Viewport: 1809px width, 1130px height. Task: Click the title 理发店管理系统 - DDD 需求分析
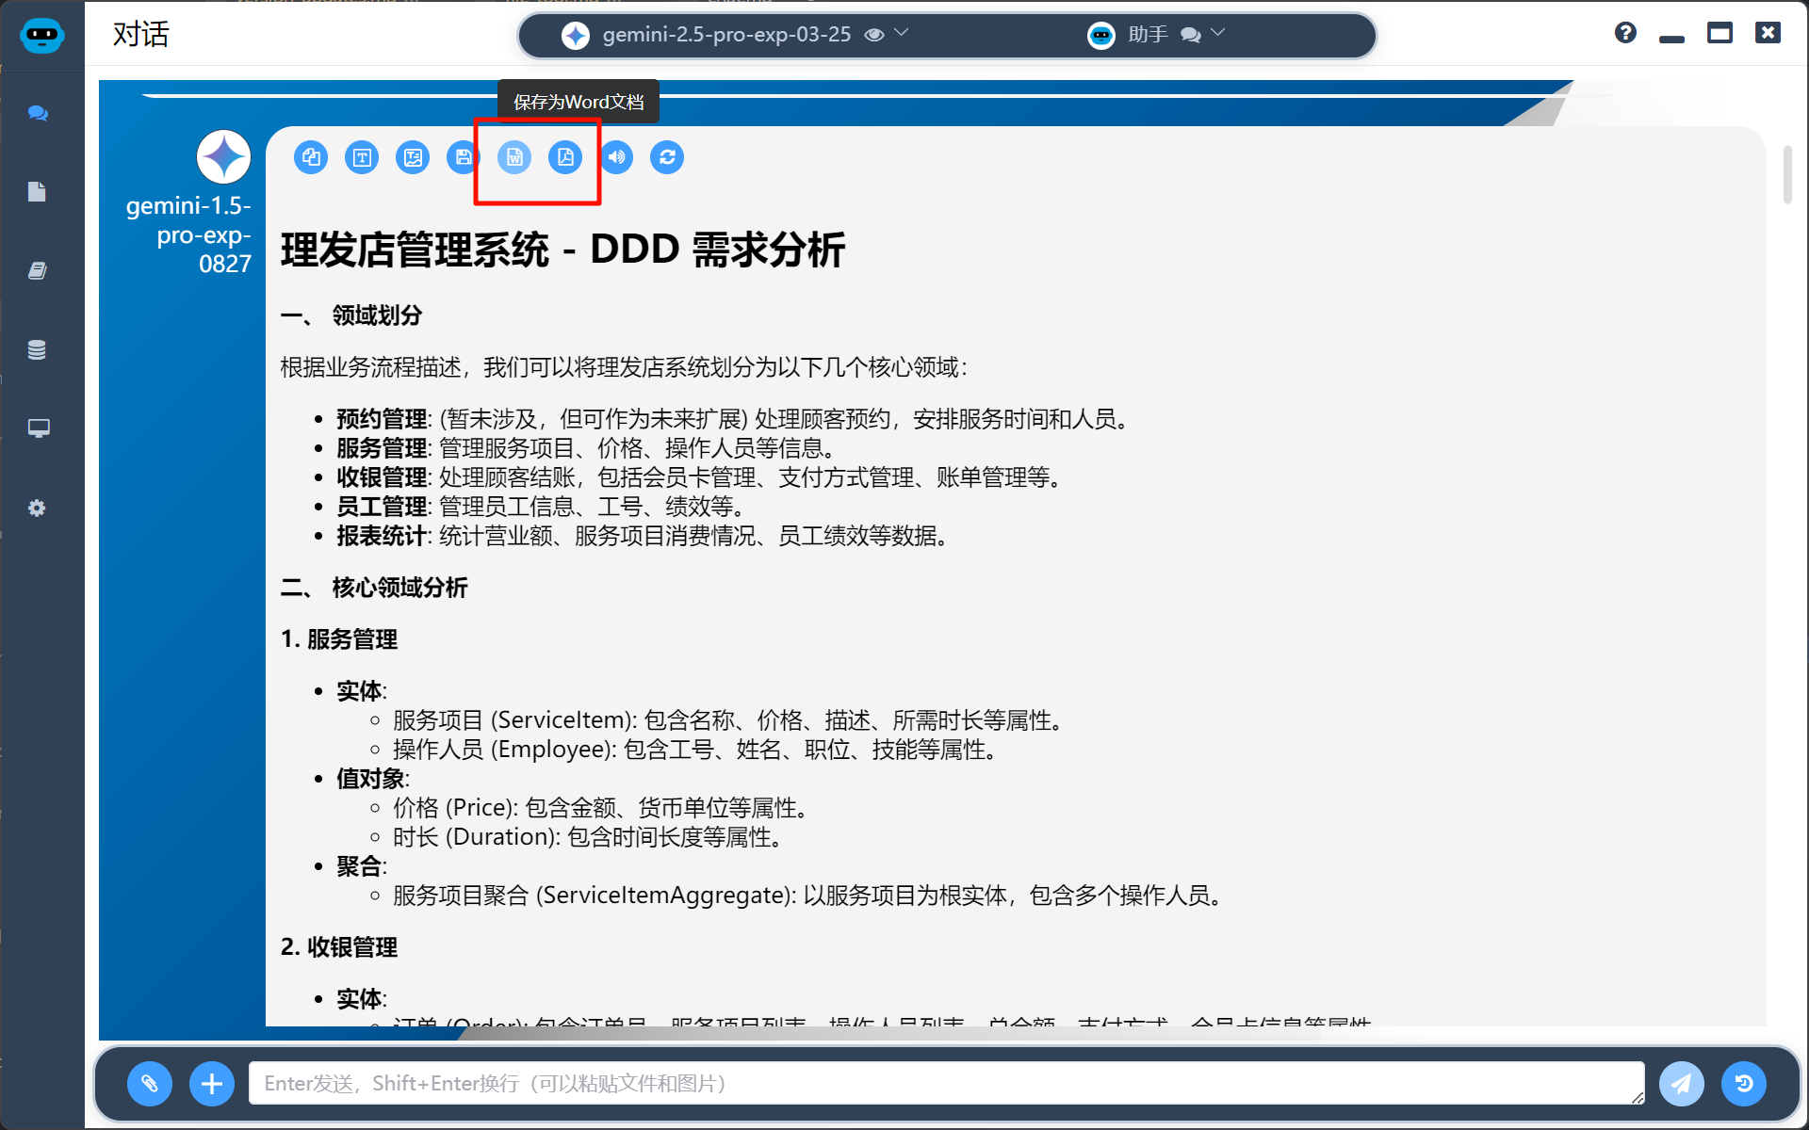click(x=562, y=250)
